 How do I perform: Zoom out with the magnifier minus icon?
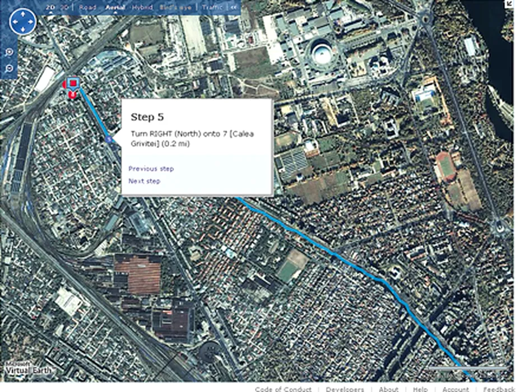tap(10, 68)
